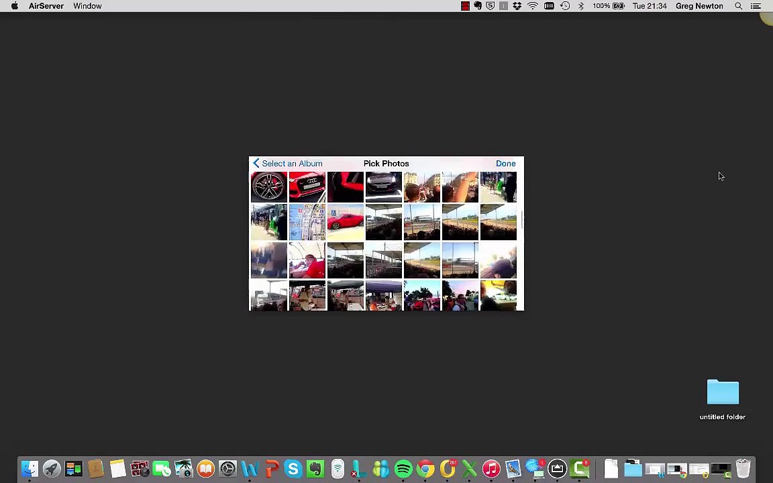
Task: Open iBooks in the Dock
Action: pos(205,469)
